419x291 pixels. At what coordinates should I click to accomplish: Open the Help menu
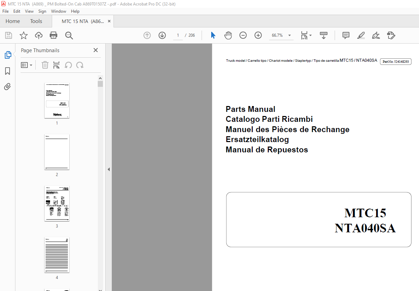coord(75,11)
